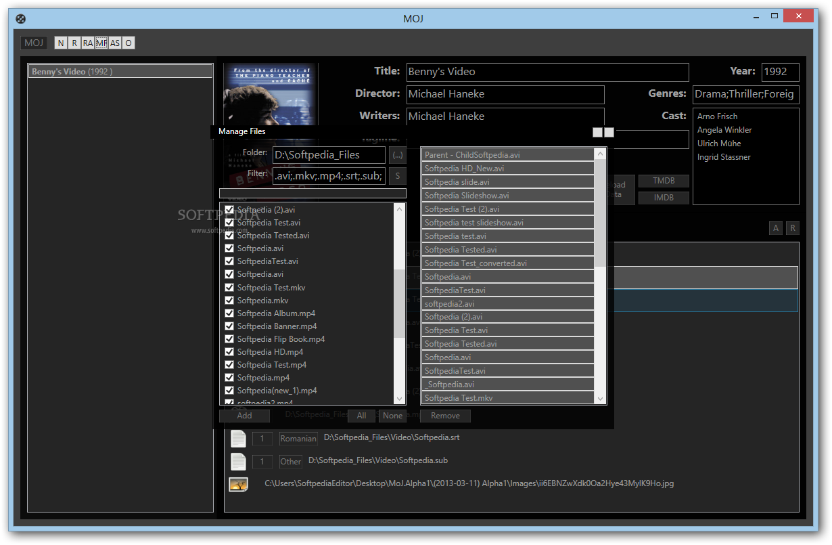Click the Title field containing Benny's Video

pyautogui.click(x=547, y=72)
